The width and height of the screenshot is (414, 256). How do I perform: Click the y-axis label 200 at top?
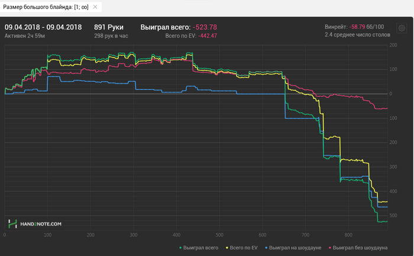point(393,45)
